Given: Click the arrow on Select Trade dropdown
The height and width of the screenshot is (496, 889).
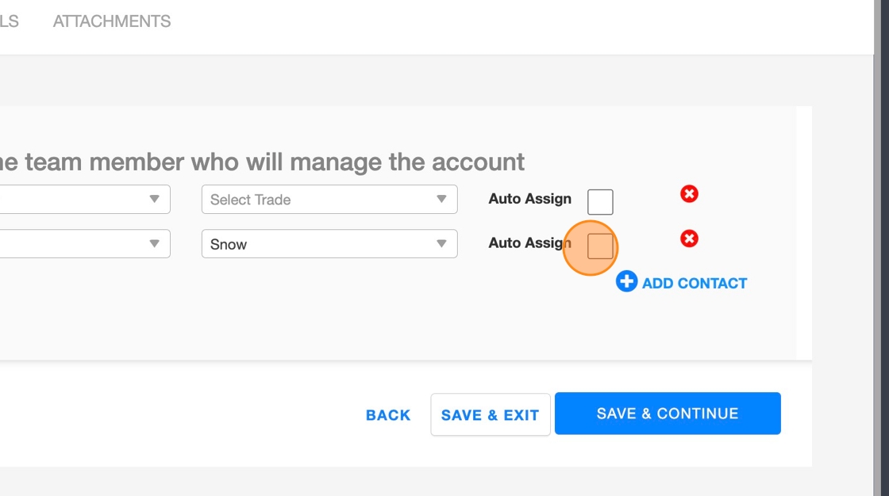Looking at the screenshot, I should click(441, 200).
